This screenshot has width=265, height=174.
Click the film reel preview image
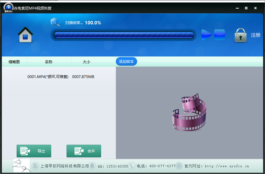(189, 112)
